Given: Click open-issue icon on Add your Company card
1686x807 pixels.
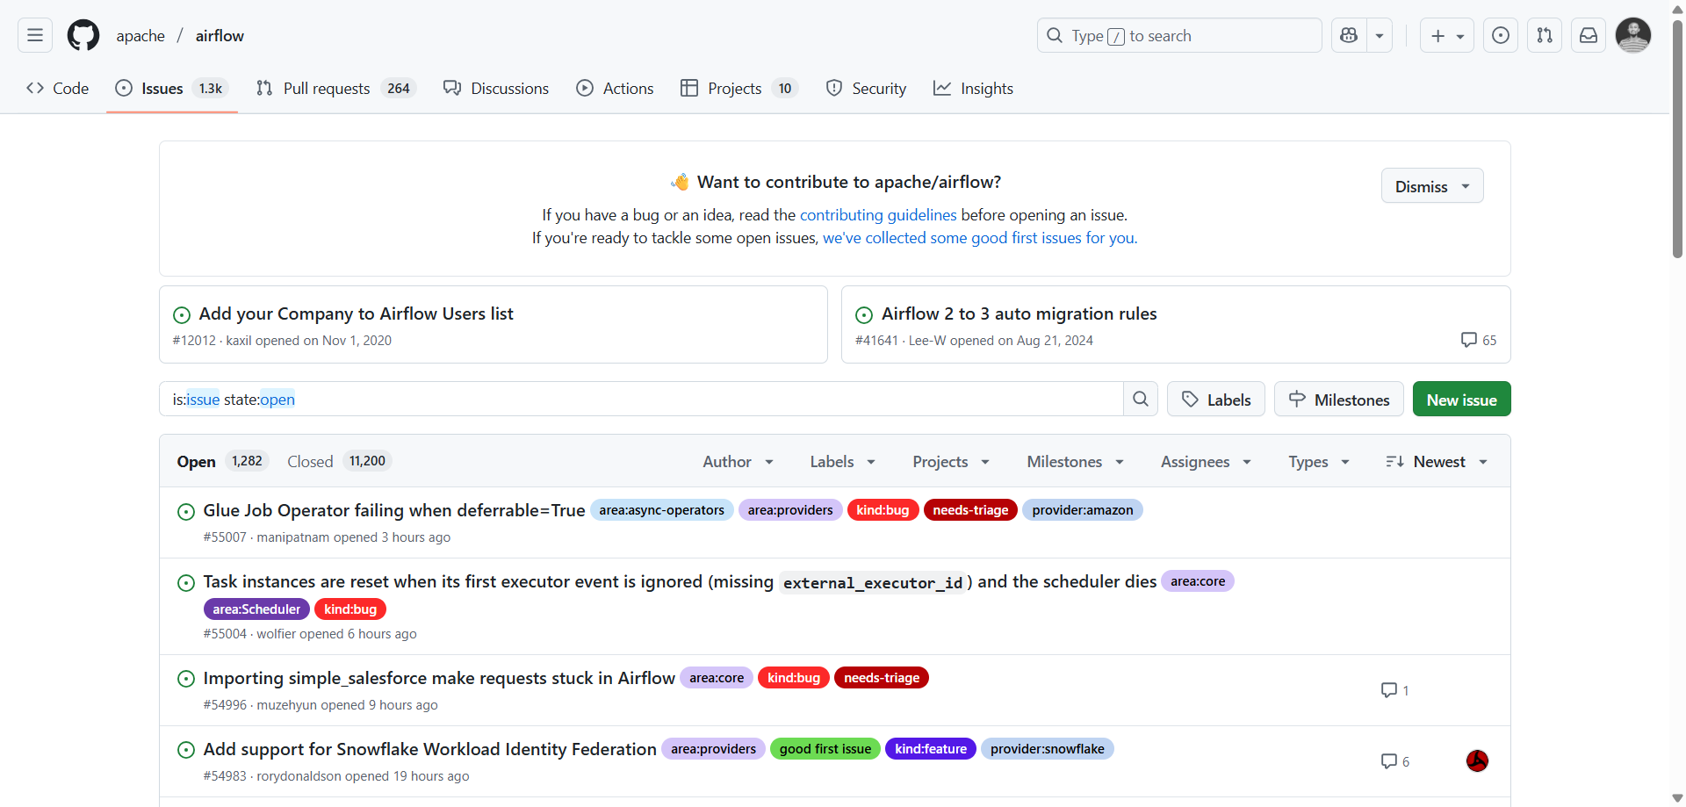Looking at the screenshot, I should tap(182, 314).
